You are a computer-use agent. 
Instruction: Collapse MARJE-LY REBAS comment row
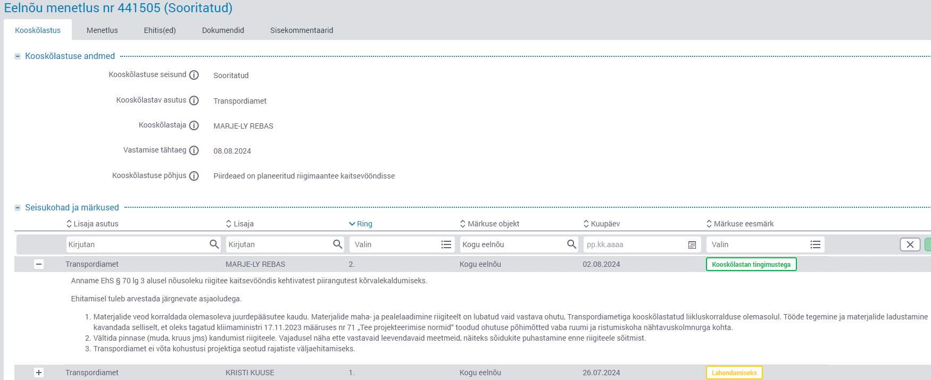click(39, 264)
